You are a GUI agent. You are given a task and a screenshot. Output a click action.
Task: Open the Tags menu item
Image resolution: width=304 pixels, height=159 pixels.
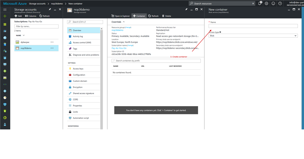pos(83,49)
